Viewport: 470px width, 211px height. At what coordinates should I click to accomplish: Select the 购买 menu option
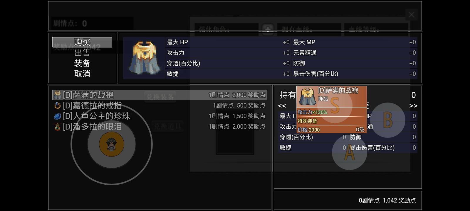pyautogui.click(x=82, y=42)
